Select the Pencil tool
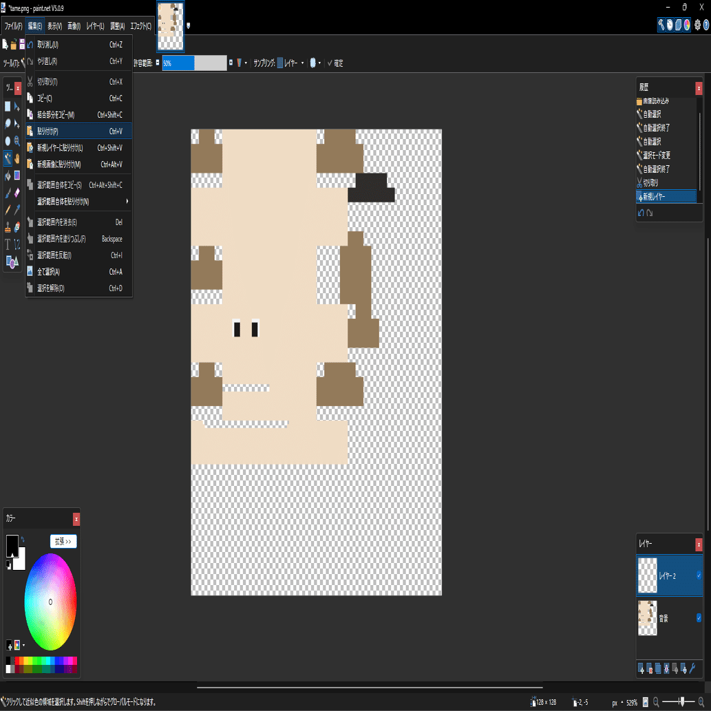The height and width of the screenshot is (711, 711). 8,210
